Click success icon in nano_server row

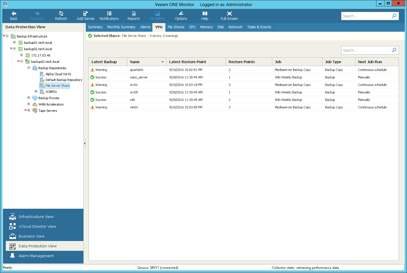[x=92, y=77]
